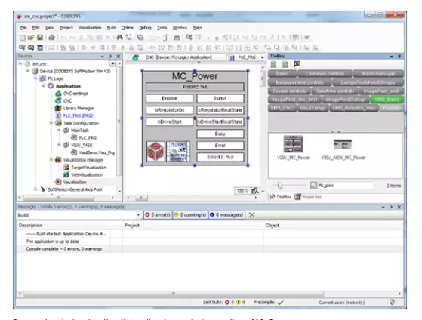422x320 pixels.
Task: Click the Find binoculars icon
Action: tap(120, 38)
